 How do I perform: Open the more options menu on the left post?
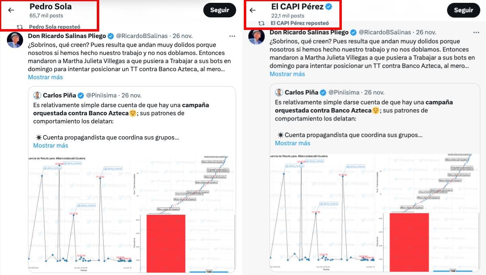(x=232, y=36)
